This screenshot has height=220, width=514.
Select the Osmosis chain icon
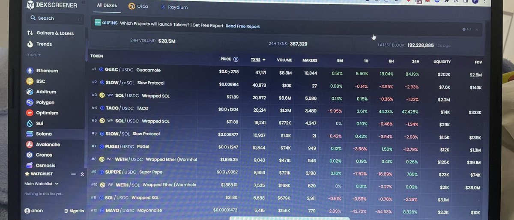point(30,165)
